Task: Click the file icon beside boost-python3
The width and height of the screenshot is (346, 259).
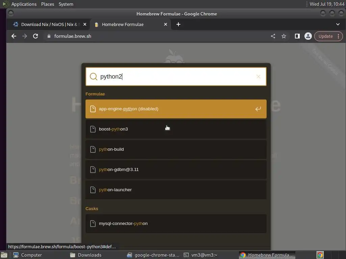Action: point(93,129)
